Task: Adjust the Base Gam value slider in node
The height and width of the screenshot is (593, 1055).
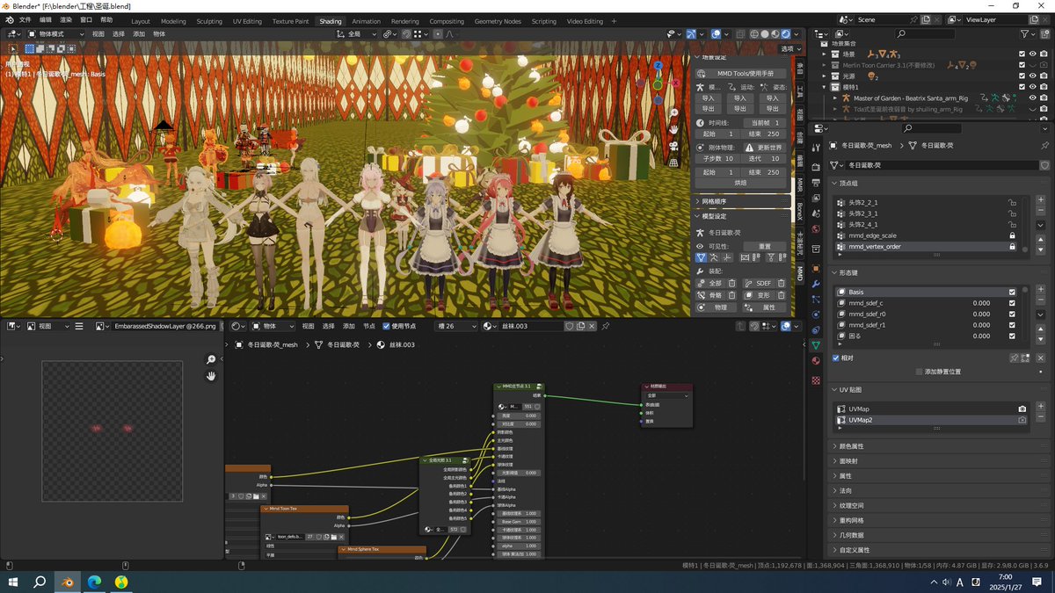Action: [519, 522]
